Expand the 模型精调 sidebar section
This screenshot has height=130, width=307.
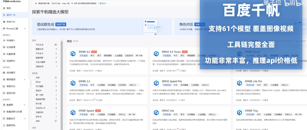[x=24, y=79]
